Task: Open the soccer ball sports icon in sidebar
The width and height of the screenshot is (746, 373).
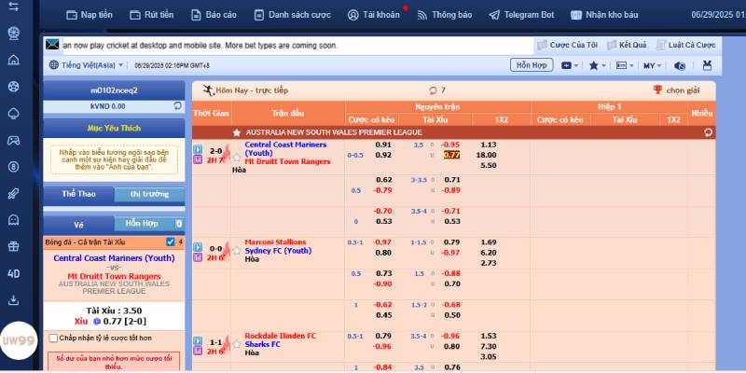Action: click(x=14, y=87)
